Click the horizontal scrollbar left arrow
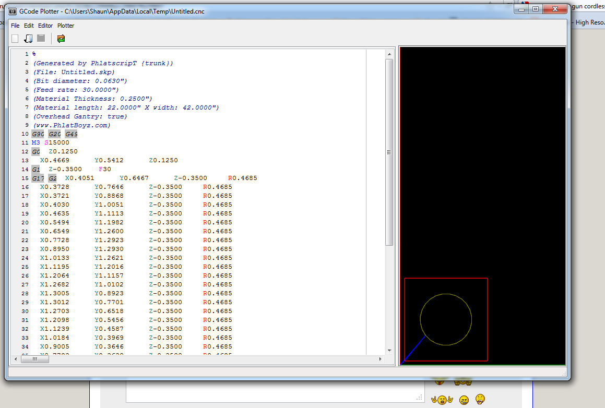The image size is (605, 408). click(15, 359)
